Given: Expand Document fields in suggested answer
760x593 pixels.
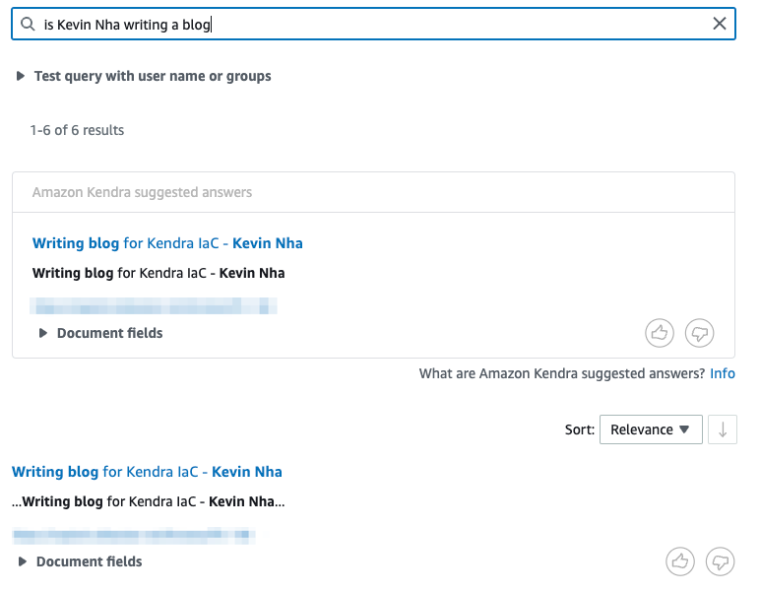Looking at the screenshot, I should tap(100, 333).
